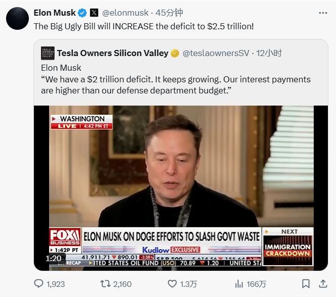Image resolution: width=336 pixels, height=297 pixels.
Task: Open the 45分钟 post timestamp
Action: 169,13
